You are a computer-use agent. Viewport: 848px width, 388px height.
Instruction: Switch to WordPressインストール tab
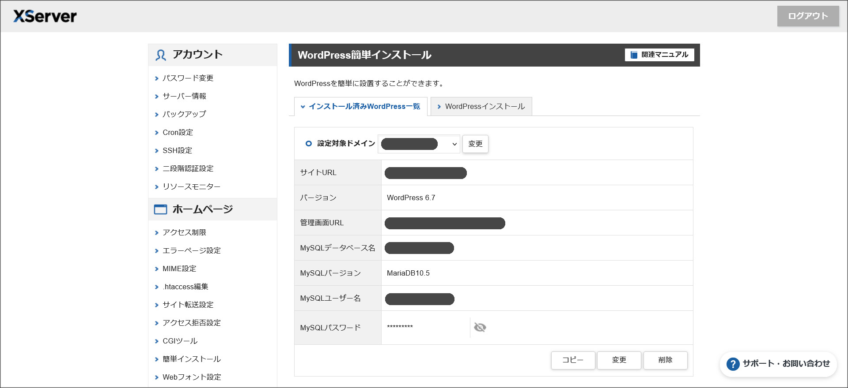(481, 106)
